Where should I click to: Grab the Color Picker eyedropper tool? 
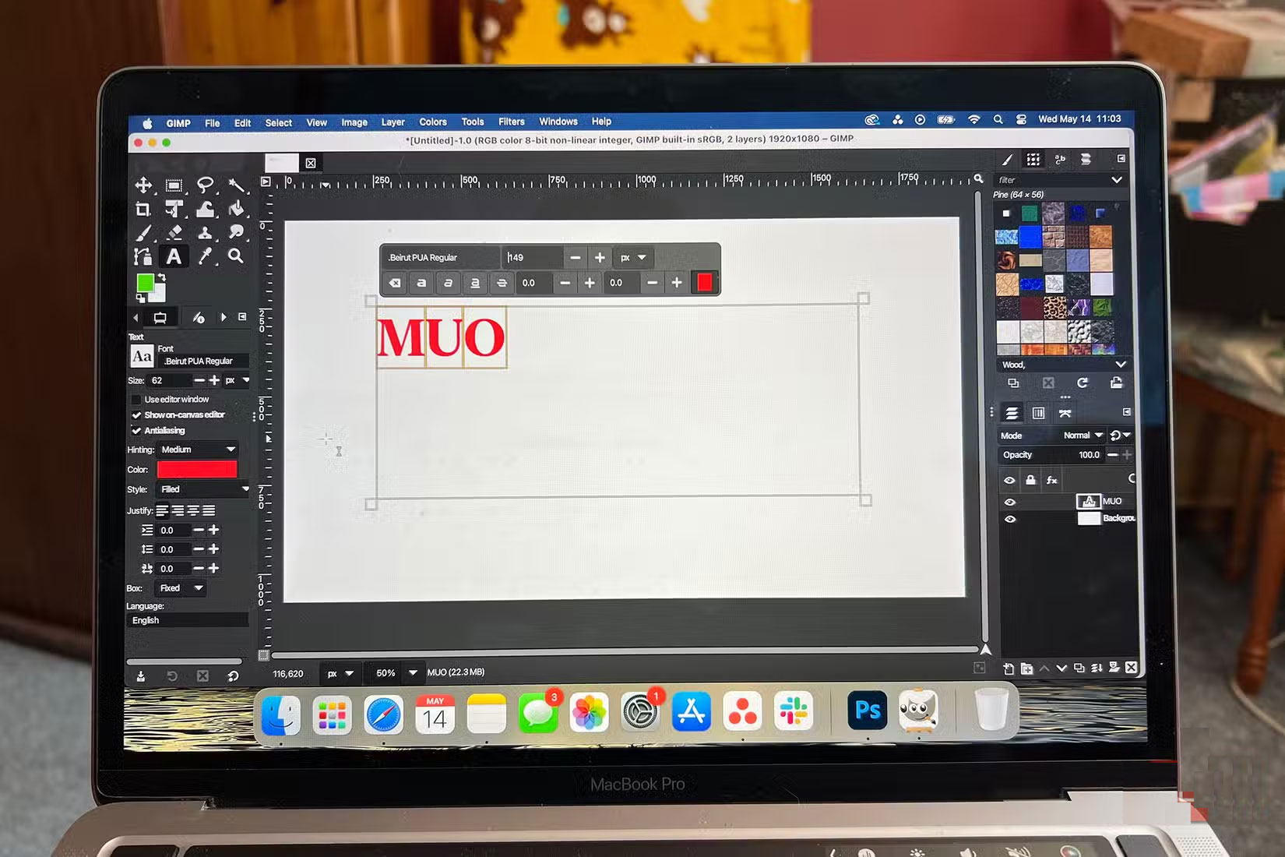click(206, 256)
